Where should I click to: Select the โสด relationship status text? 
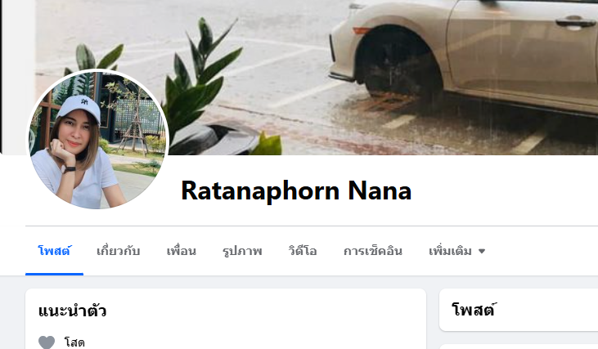pyautogui.click(x=74, y=342)
